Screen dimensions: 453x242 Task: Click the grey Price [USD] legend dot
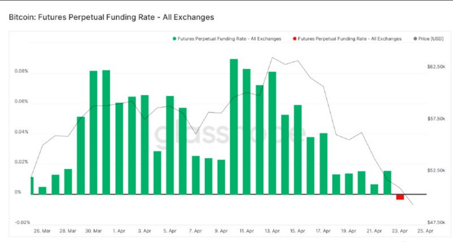[x=416, y=38]
